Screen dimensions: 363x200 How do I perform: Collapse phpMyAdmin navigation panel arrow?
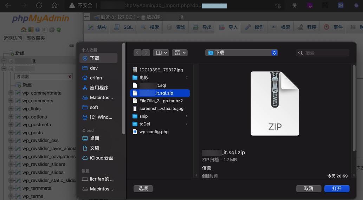coord(86,17)
